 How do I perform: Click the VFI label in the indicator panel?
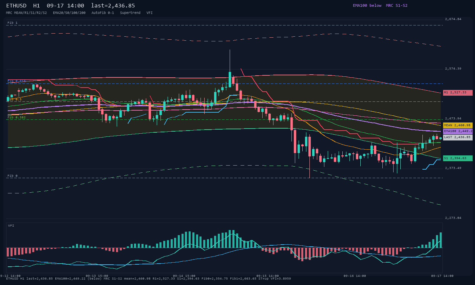coord(11,226)
